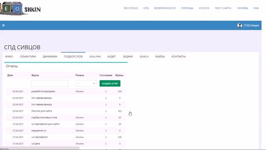
Task: Select the ПОДБОР СЛОВ tab
Action: (x=73, y=57)
